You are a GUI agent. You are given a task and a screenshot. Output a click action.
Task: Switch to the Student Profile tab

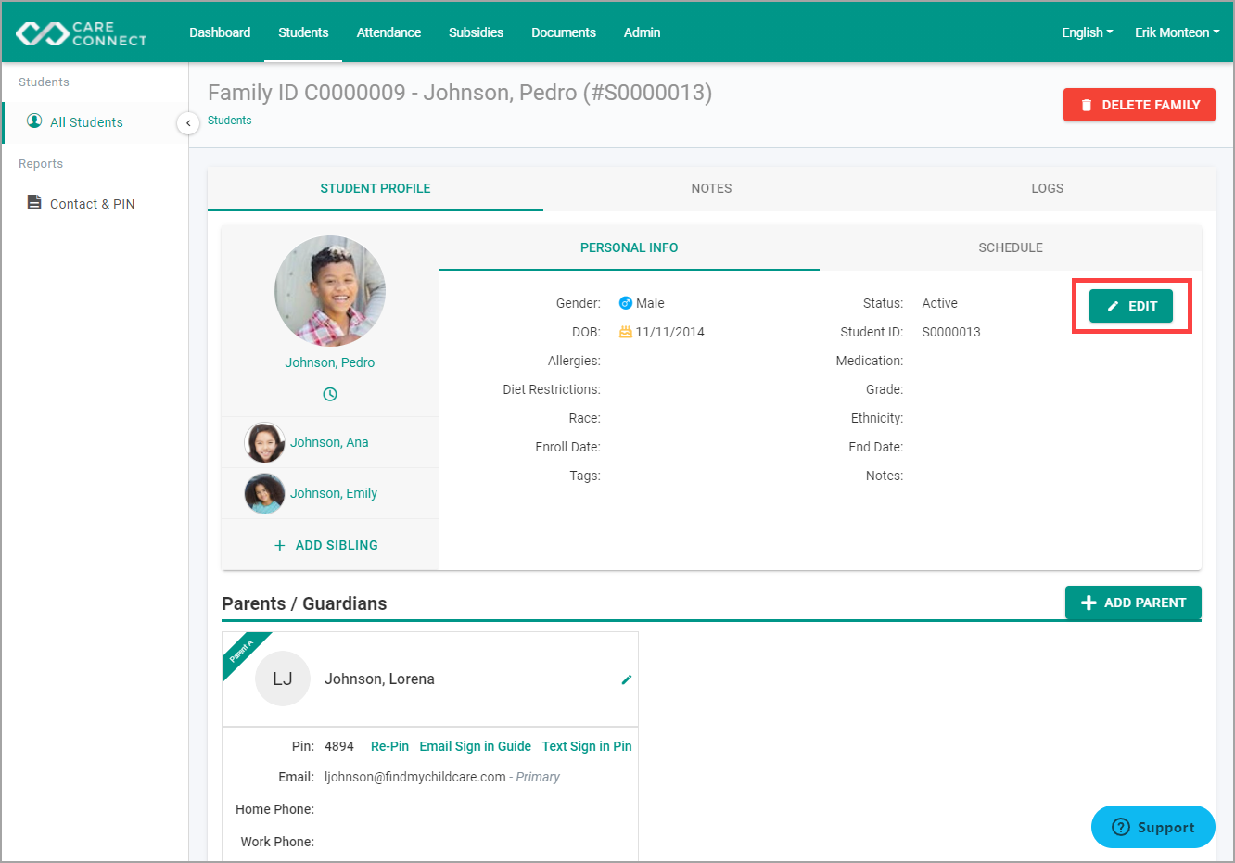[x=376, y=188]
